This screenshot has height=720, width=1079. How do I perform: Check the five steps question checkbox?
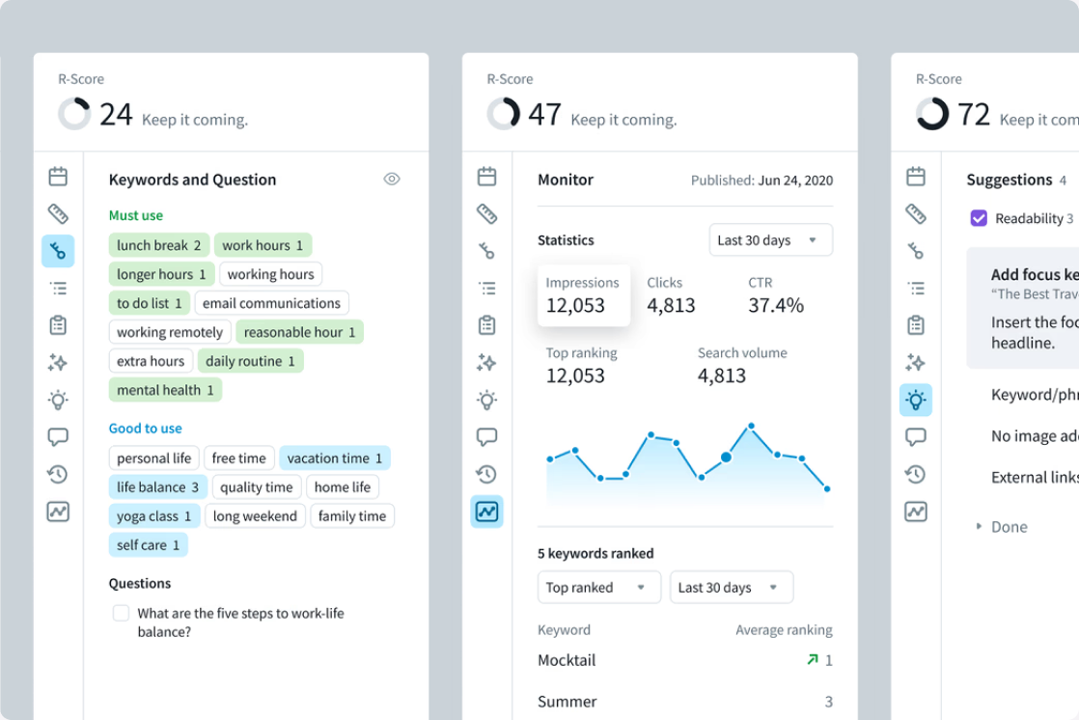tap(121, 613)
